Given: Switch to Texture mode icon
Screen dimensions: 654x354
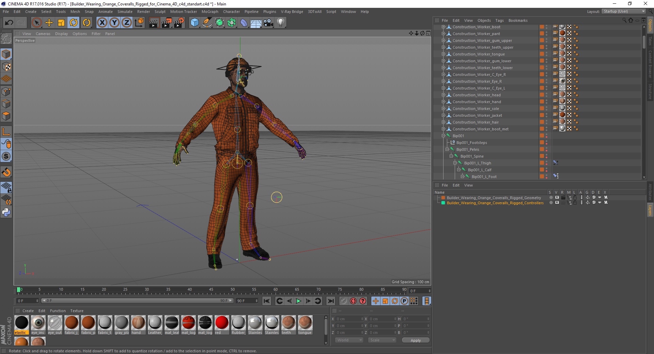Looking at the screenshot, I should tap(6, 67).
